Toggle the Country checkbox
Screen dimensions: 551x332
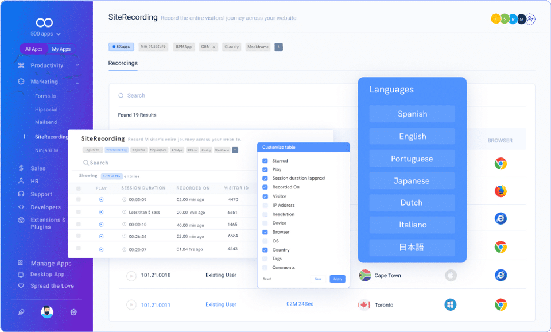265,250
